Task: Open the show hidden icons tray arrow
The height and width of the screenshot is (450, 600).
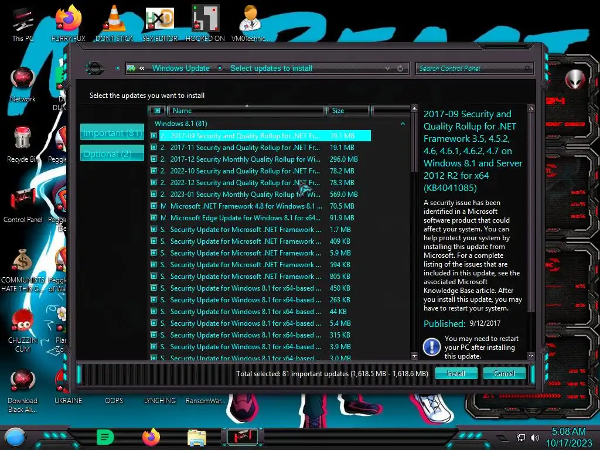Action: click(502, 438)
